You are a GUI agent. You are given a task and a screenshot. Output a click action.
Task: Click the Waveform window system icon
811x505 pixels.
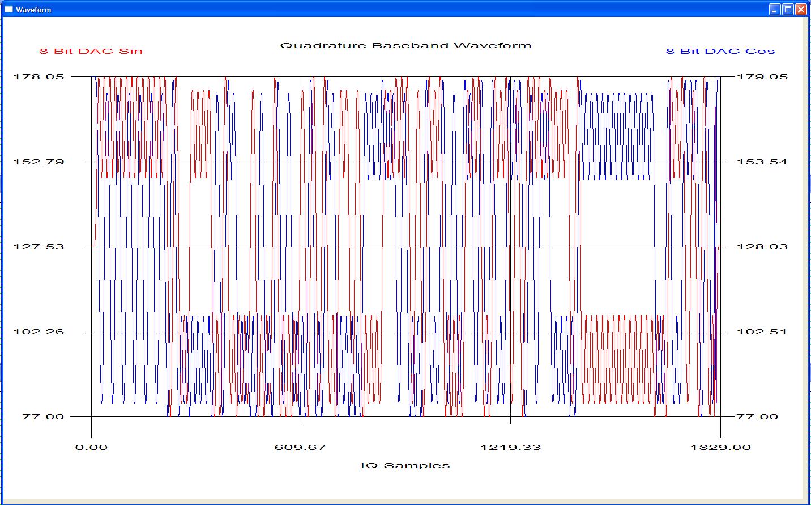(x=8, y=10)
